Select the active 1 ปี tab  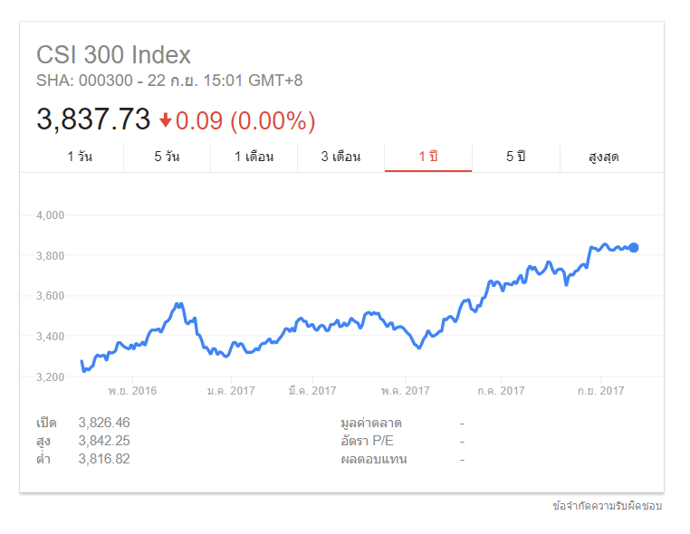(x=428, y=157)
